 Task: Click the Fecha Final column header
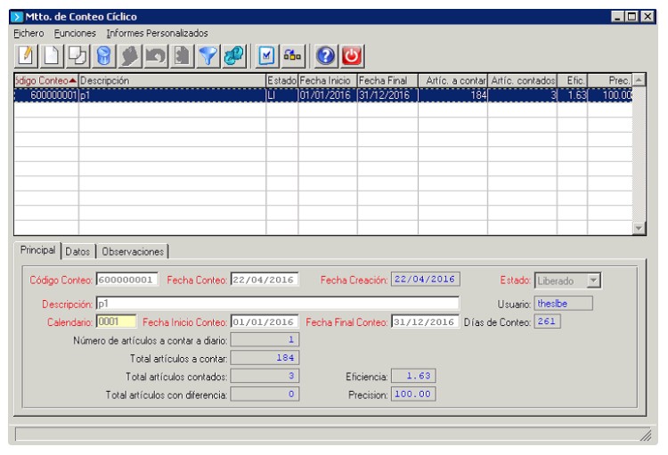point(387,80)
